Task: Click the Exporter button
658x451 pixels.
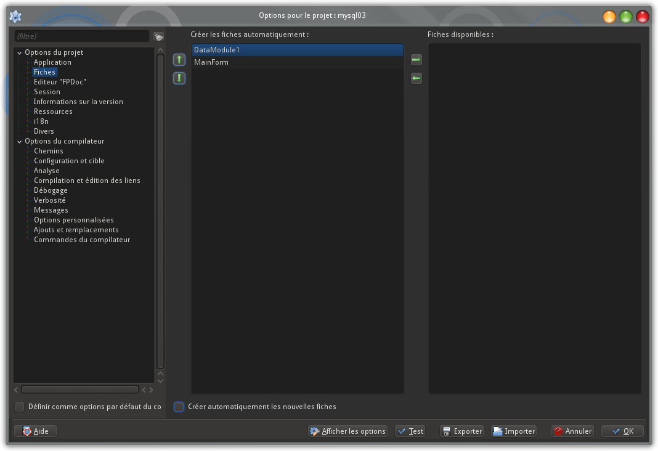Action: point(461,431)
